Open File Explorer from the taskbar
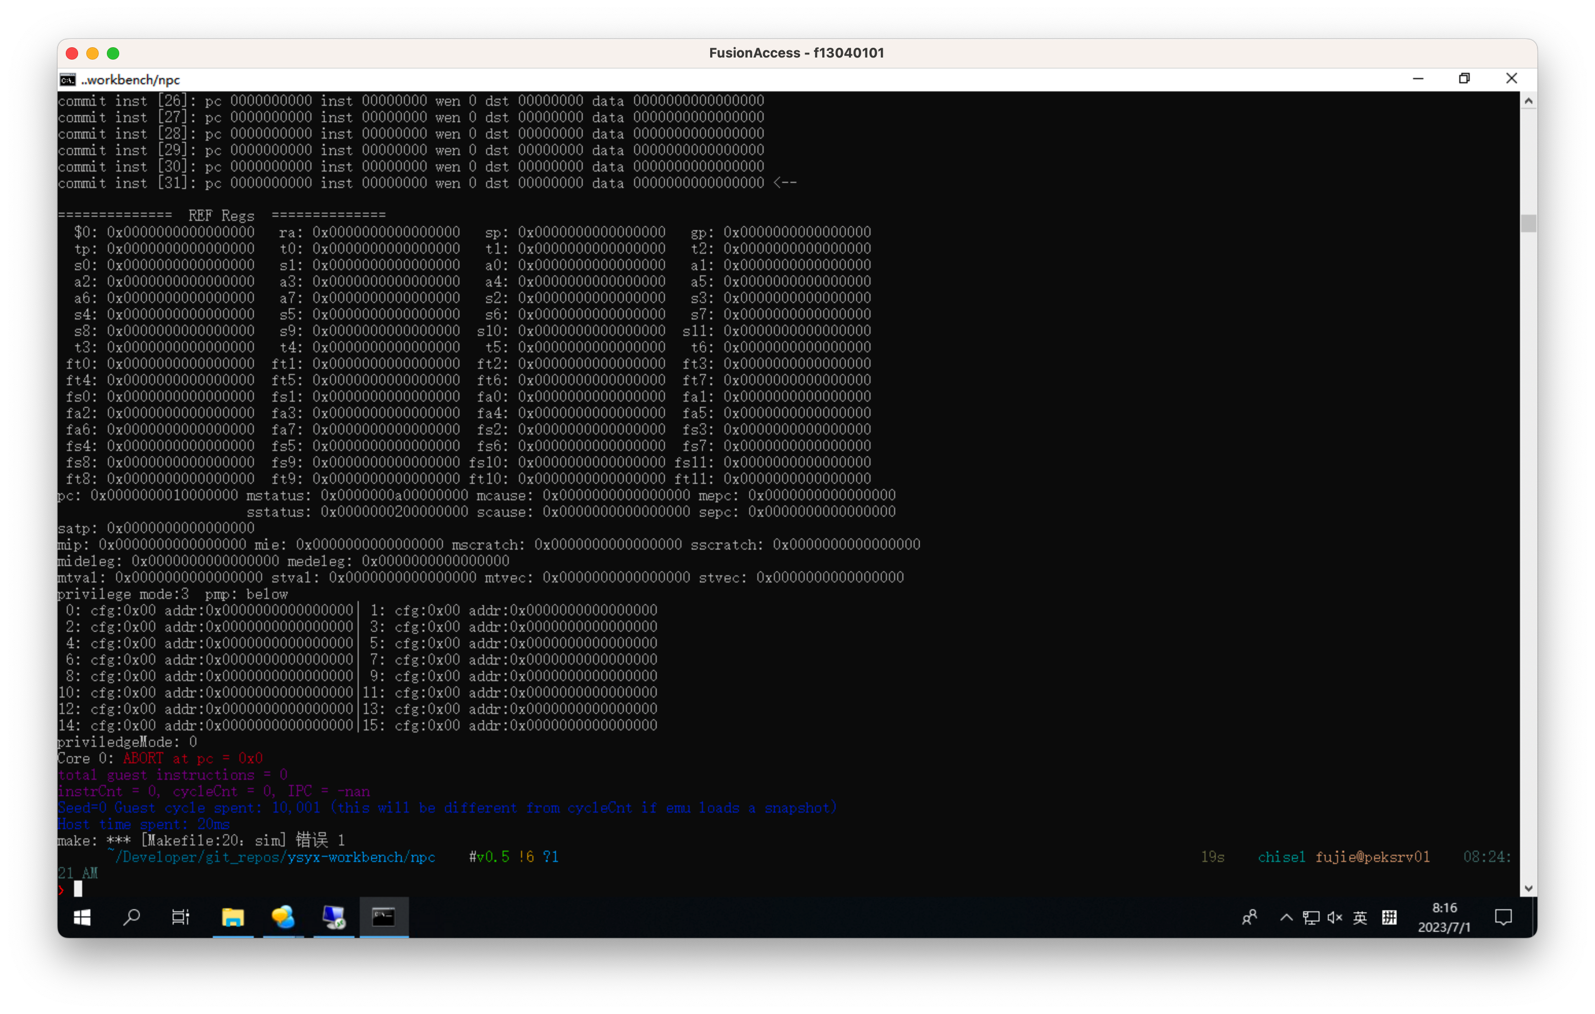Screen dimensions: 1595x1014 (x=232, y=917)
